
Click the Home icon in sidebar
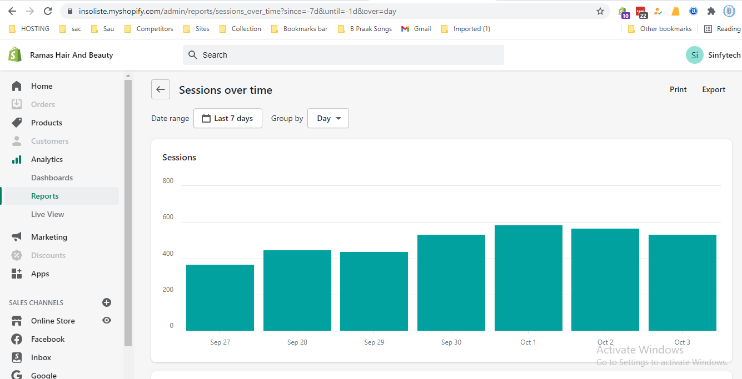pos(17,86)
